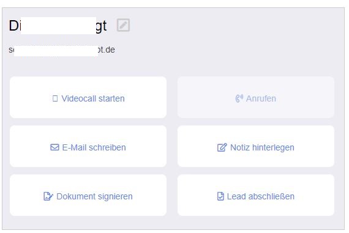Click the 'Dokument signieren' label text
This screenshot has height=233, width=349.
click(x=94, y=196)
